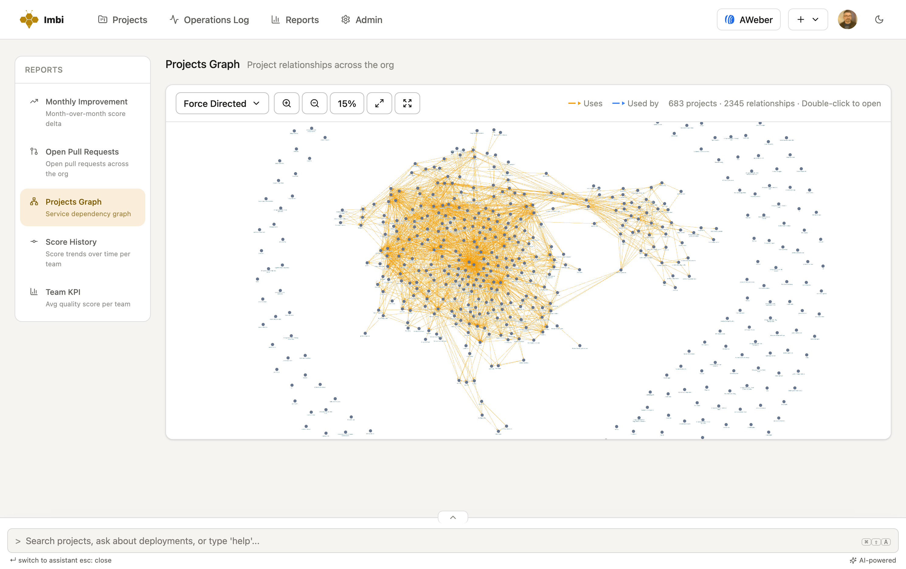The height and width of the screenshot is (569, 906).
Task: Zoom in on the graph
Action: pyautogui.click(x=286, y=103)
